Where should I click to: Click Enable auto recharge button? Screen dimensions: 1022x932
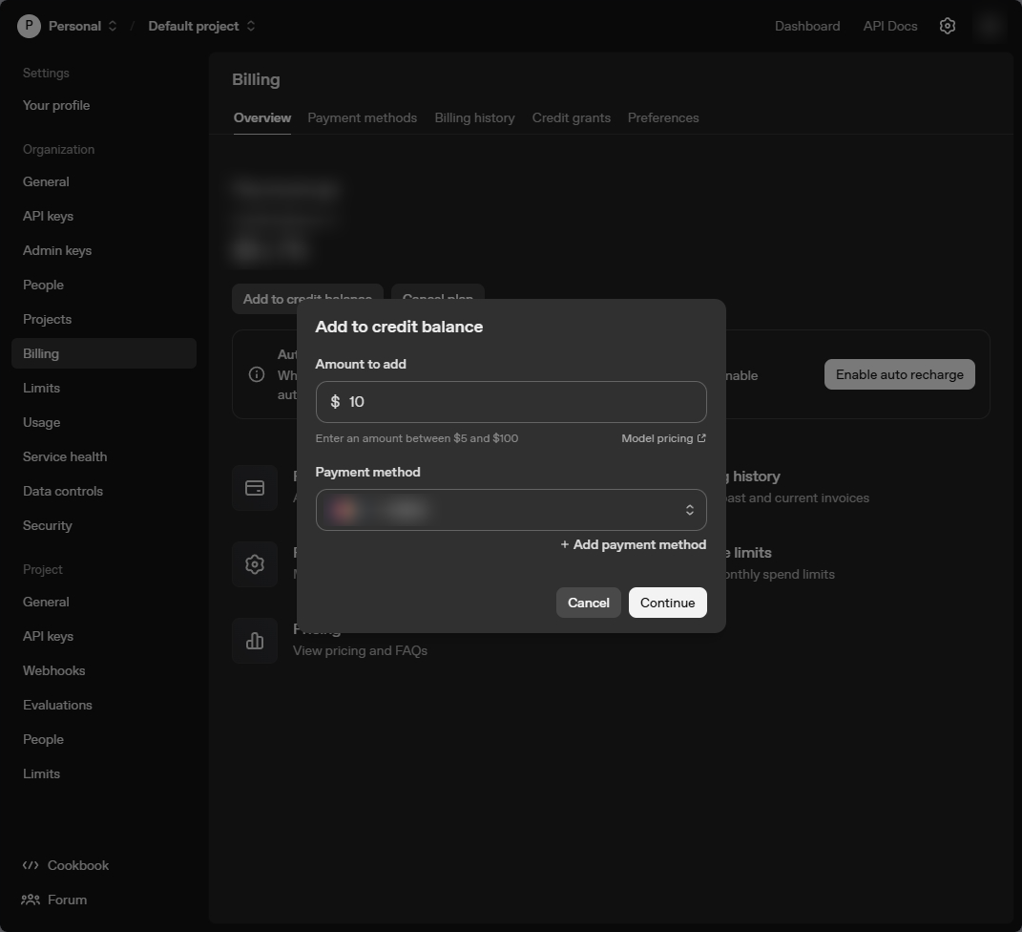(900, 374)
